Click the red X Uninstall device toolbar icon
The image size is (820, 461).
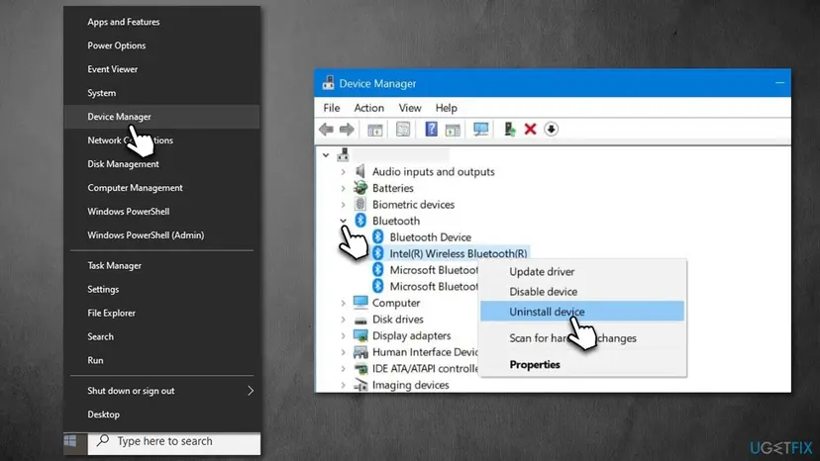click(x=530, y=129)
